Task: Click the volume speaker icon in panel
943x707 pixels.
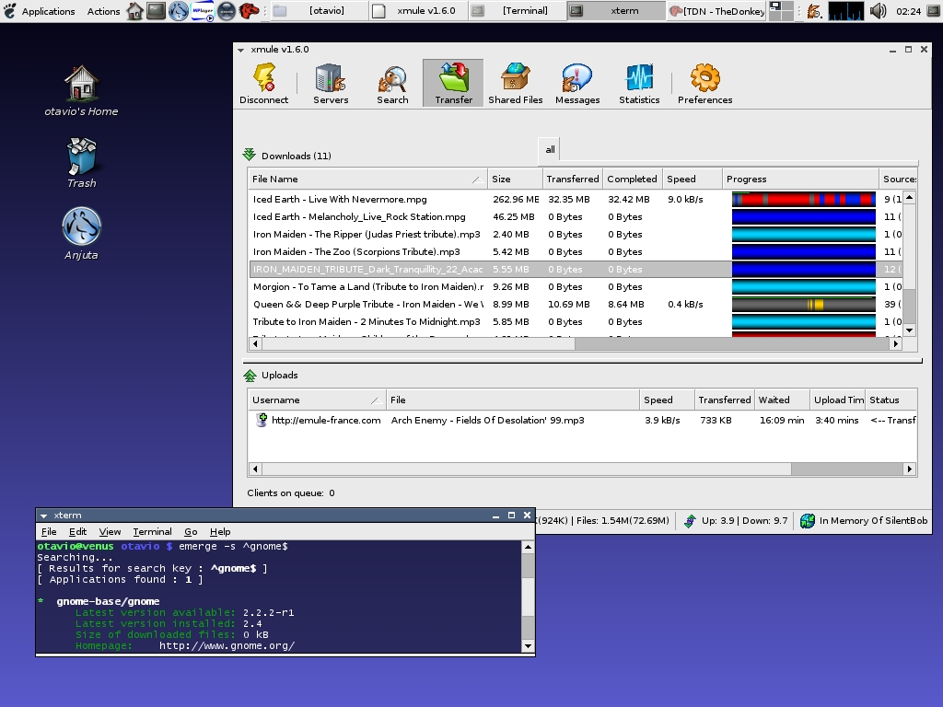Action: pos(879,11)
